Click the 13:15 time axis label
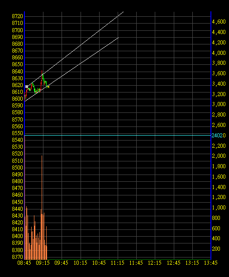The width and height of the screenshot is (229, 277). [192, 263]
